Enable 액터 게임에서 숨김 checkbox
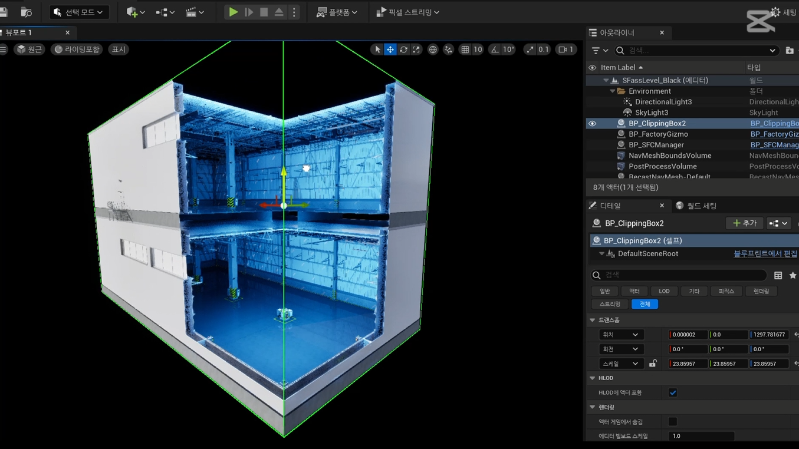Image resolution: width=799 pixels, height=449 pixels. (672, 422)
